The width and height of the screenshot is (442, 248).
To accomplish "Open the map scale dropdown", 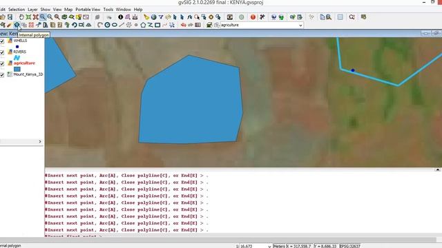I will [x=269, y=246].
